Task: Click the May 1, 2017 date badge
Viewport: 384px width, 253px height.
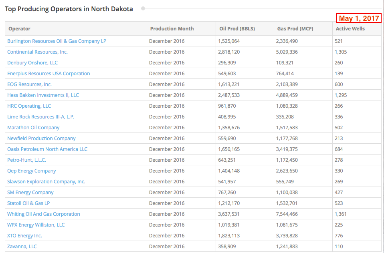Action: pos(359,18)
